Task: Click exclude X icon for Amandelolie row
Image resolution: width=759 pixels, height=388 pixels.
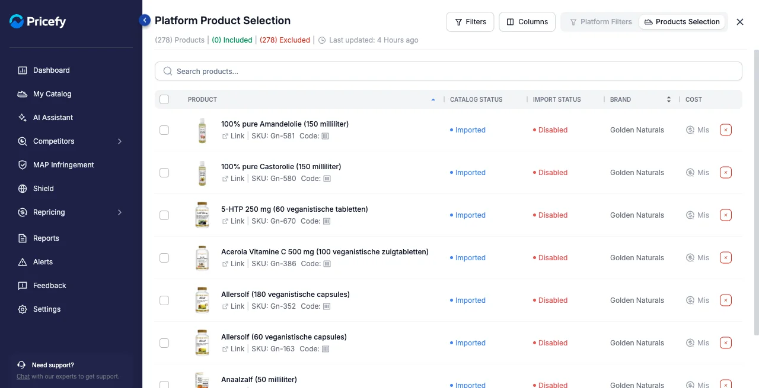Action: 726,130
